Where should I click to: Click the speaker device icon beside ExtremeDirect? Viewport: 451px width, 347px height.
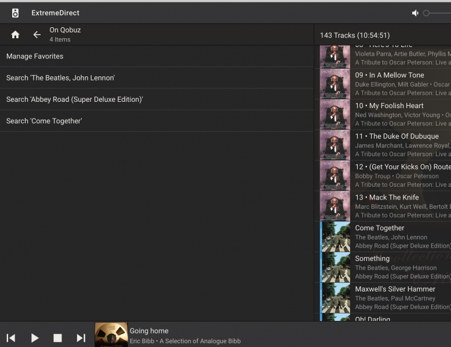pyautogui.click(x=15, y=13)
